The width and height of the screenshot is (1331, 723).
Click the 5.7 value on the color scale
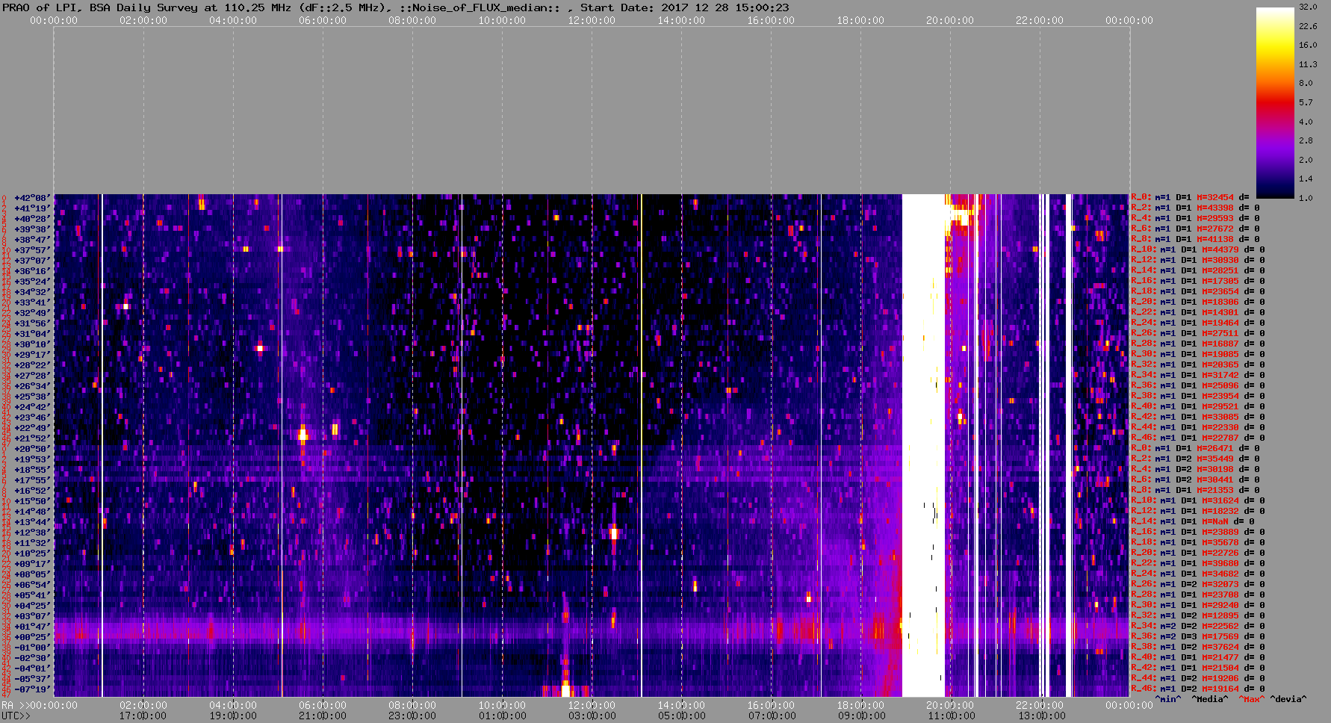coord(1306,102)
